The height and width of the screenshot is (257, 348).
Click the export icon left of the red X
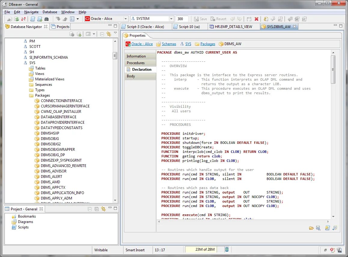click(249, 19)
